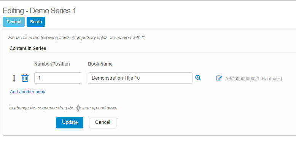Click the change the sequence hint text

click(x=64, y=108)
